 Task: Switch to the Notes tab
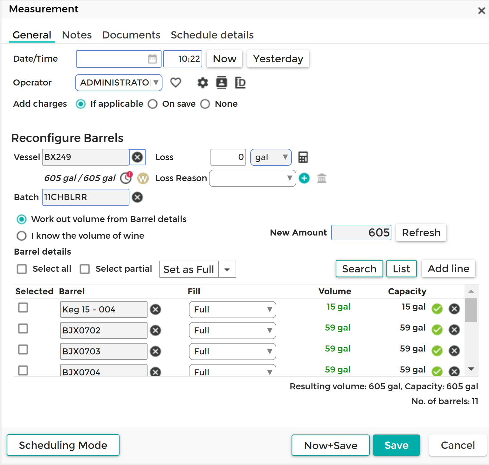[x=77, y=35]
